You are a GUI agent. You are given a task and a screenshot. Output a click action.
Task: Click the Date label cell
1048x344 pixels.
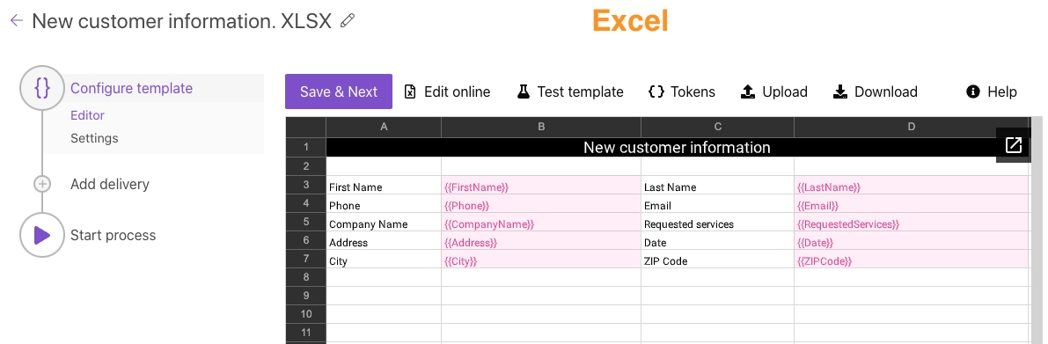coord(718,240)
